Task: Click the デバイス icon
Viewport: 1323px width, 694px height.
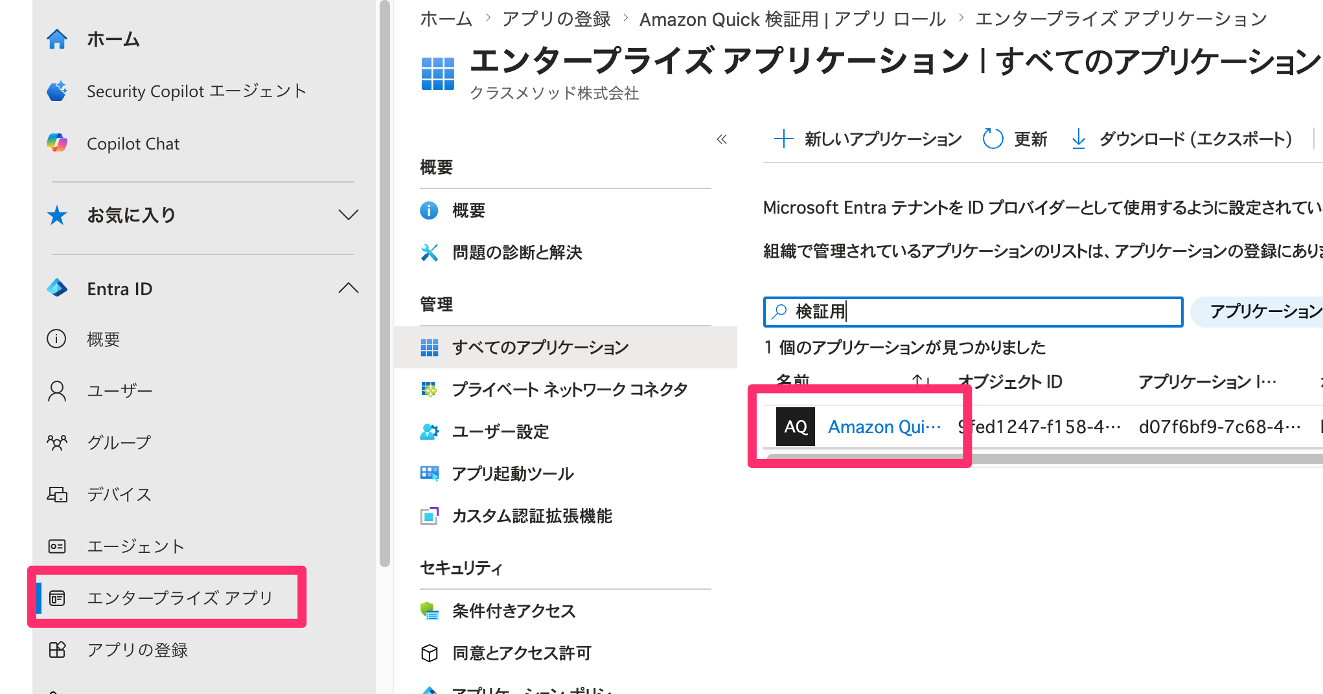Action: [x=57, y=495]
